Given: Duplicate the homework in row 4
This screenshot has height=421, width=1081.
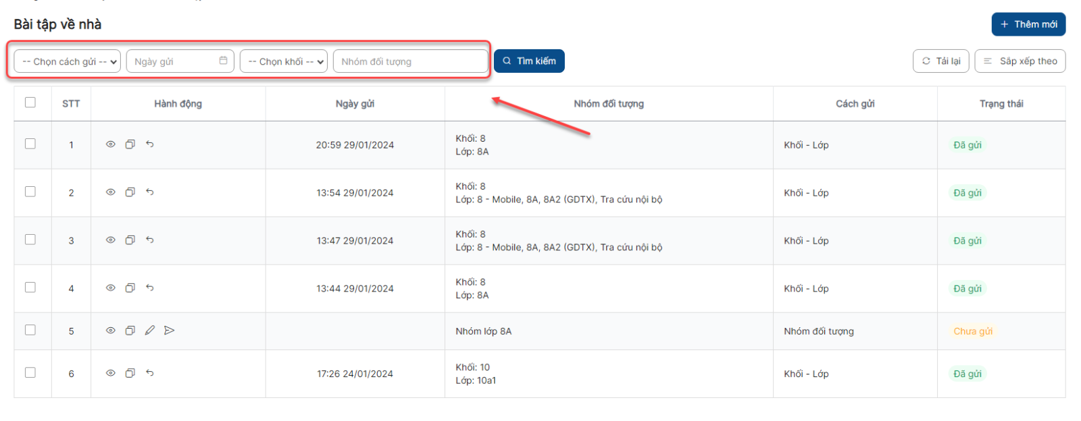Looking at the screenshot, I should tap(130, 288).
